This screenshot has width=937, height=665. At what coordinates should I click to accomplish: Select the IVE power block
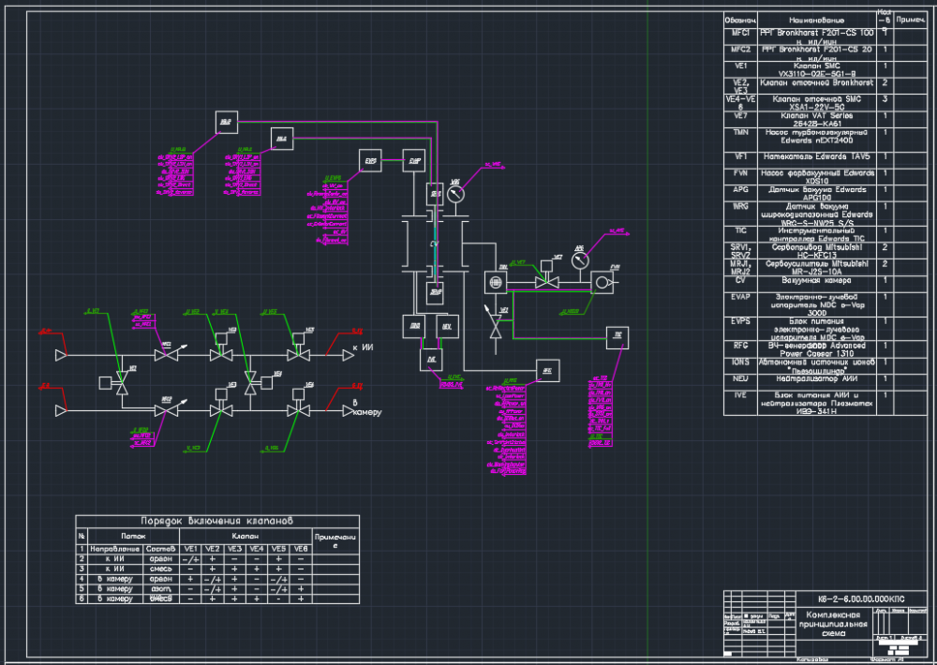(431, 359)
